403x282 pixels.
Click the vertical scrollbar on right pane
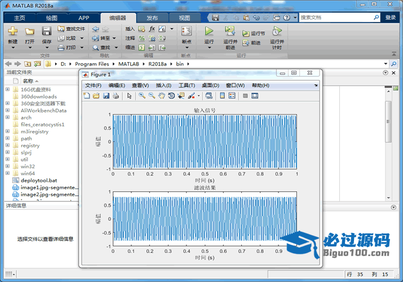point(388,121)
